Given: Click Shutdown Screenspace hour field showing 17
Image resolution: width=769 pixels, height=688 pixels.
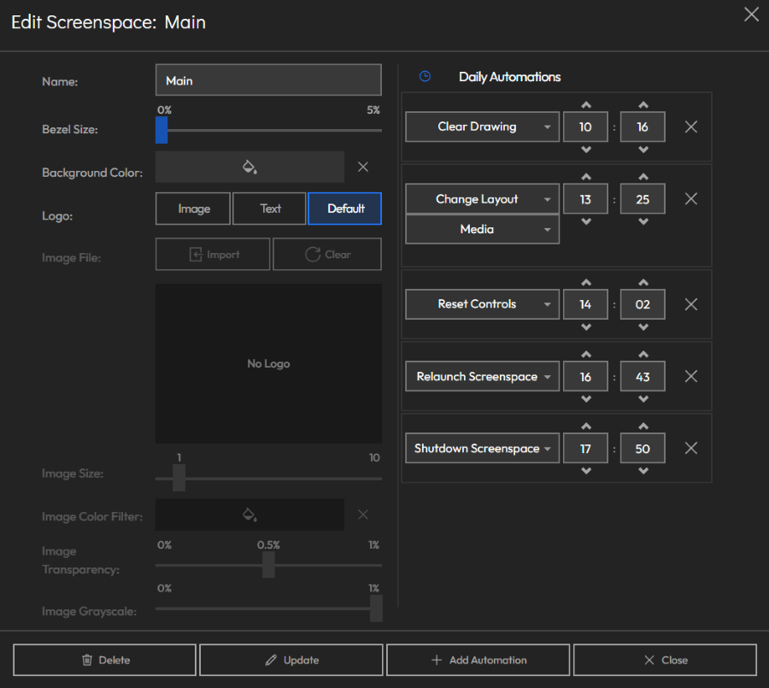Looking at the screenshot, I should [x=585, y=448].
